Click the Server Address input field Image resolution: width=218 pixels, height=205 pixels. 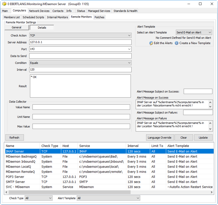80,42
